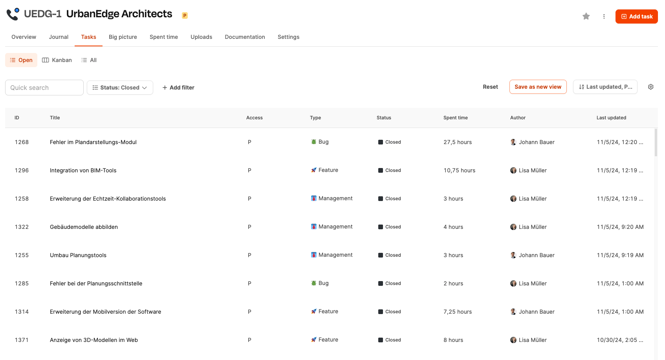Viewport: 665px width, 360px height.
Task: Click the Feature rocket icon on task 1296
Action: [314, 170]
